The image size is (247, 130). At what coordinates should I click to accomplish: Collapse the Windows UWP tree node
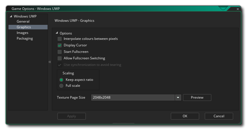[11, 16]
